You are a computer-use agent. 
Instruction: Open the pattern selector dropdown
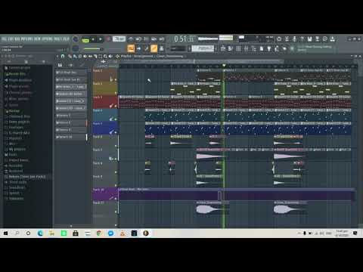click(x=203, y=48)
